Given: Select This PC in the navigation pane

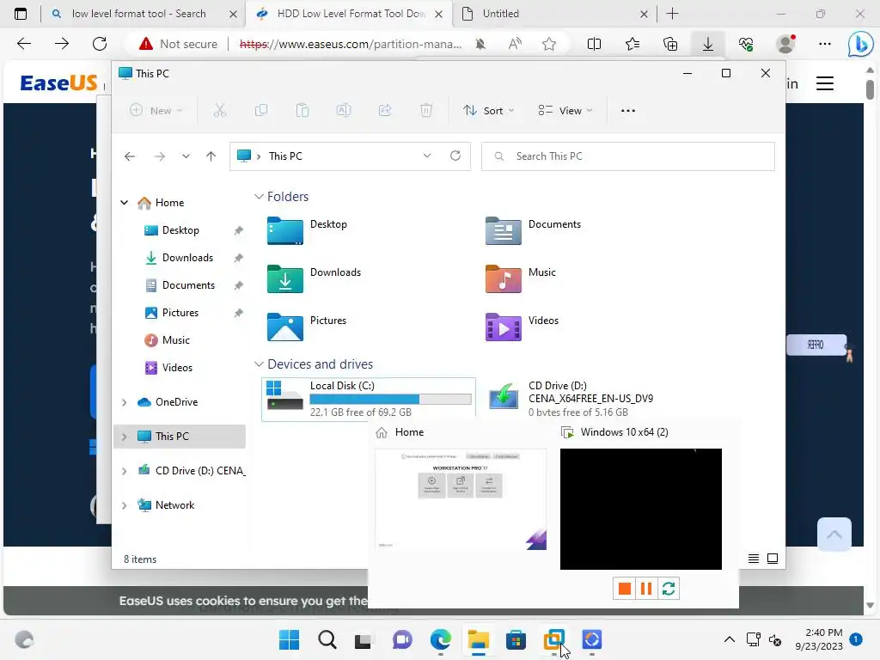Looking at the screenshot, I should pyautogui.click(x=180, y=436).
